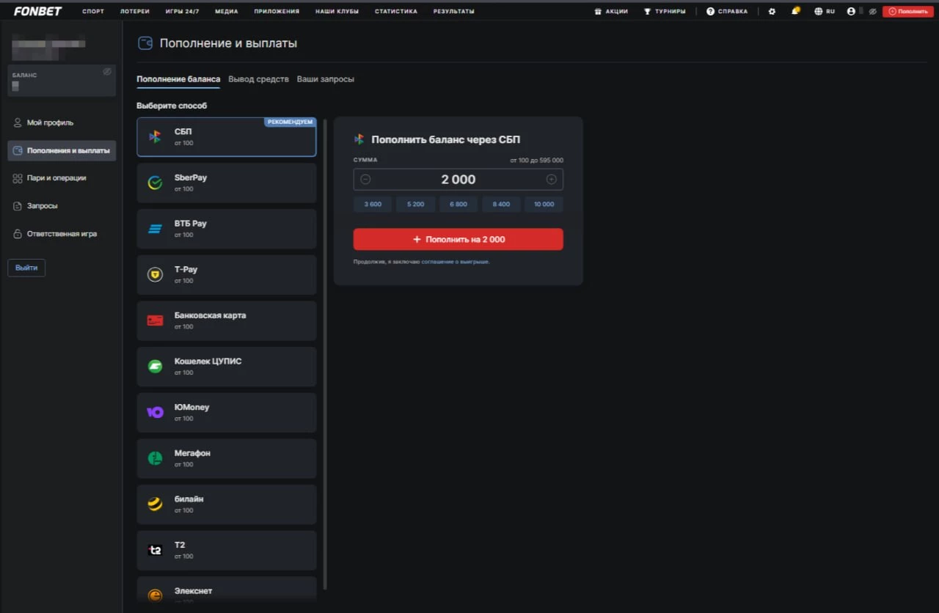Pick Мегафон mobile payment
939x613 pixels.
click(x=226, y=458)
